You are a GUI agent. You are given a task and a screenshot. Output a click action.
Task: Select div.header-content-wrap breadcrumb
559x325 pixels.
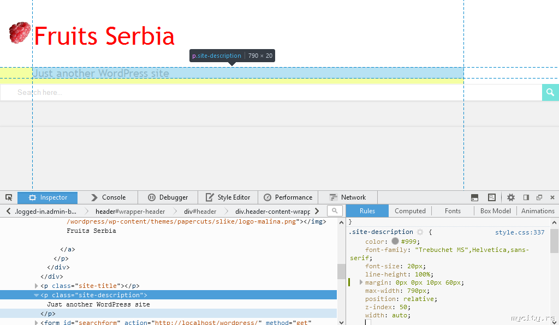tap(272, 212)
